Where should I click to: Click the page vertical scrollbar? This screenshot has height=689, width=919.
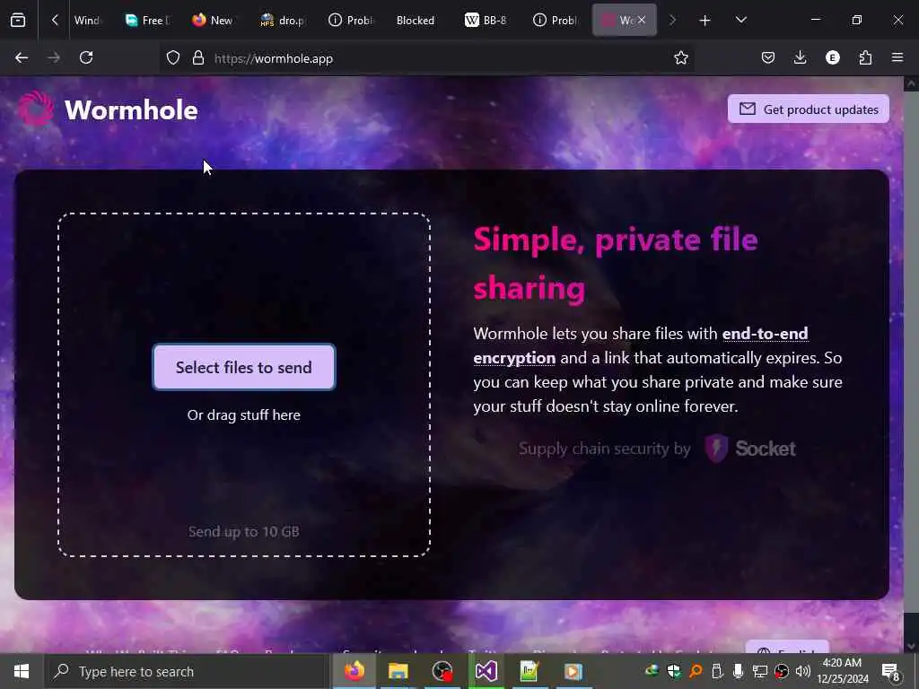click(911, 352)
